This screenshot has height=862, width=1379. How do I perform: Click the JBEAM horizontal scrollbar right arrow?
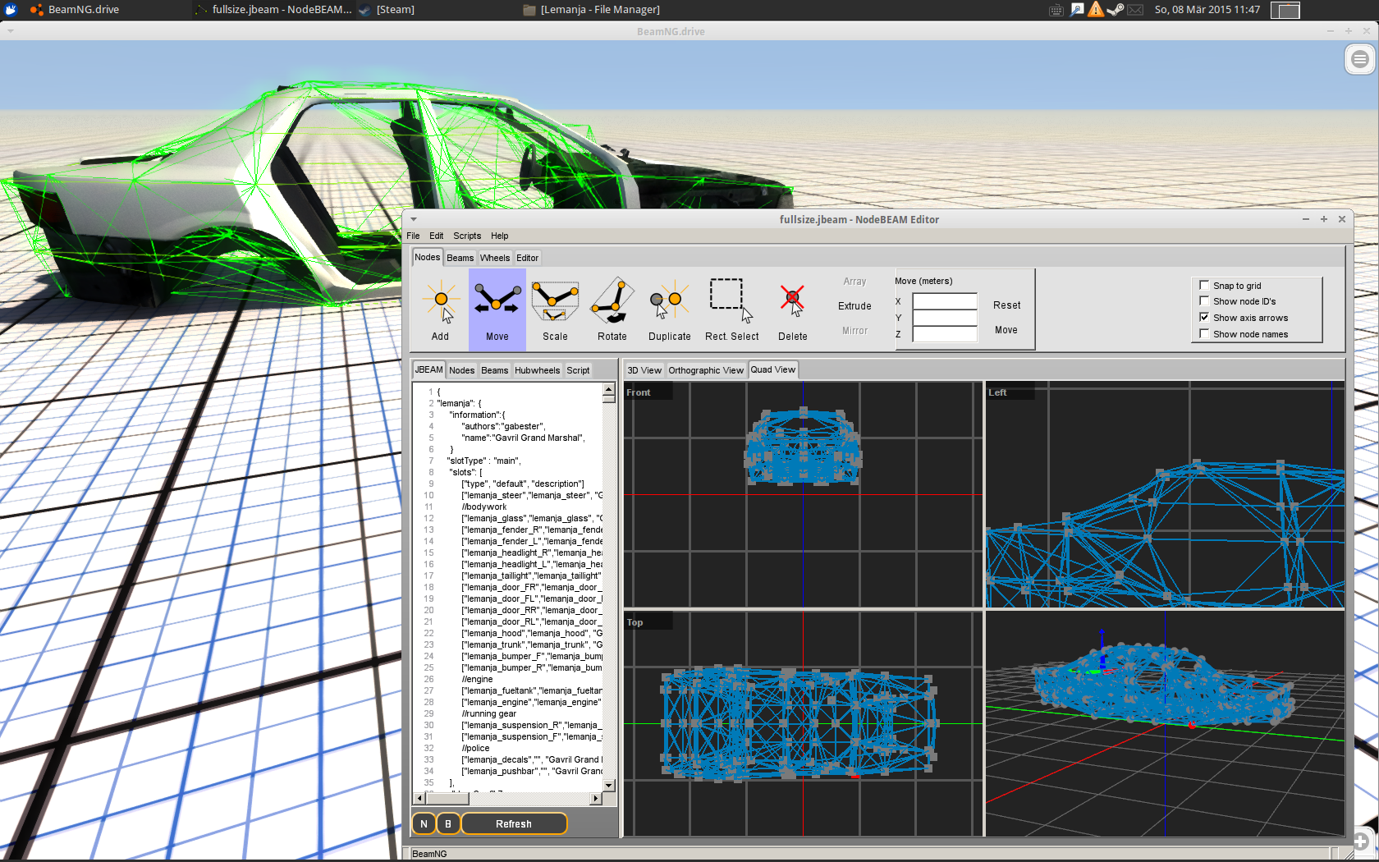pyautogui.click(x=596, y=798)
